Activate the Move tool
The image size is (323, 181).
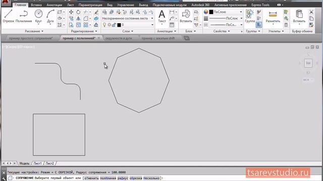tap(71, 12)
